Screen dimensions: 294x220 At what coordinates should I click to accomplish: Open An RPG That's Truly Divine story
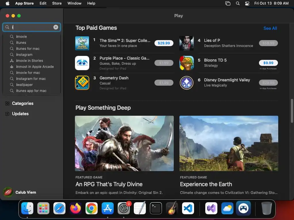tap(109, 184)
